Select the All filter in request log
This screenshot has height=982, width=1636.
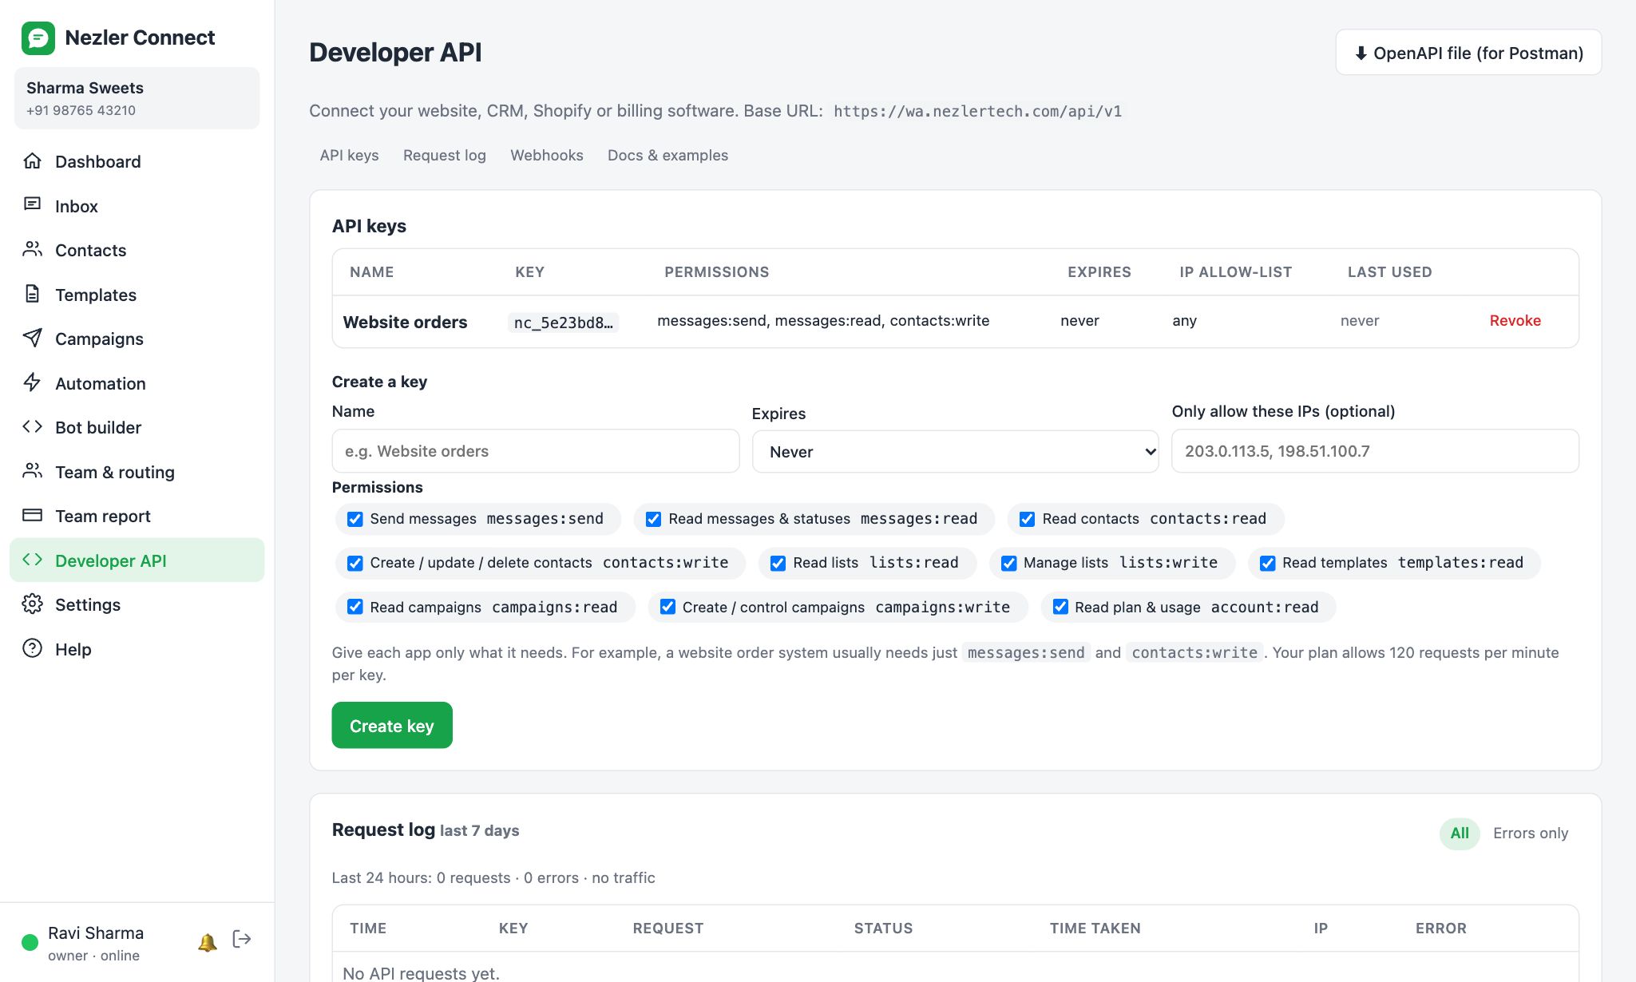(1460, 833)
